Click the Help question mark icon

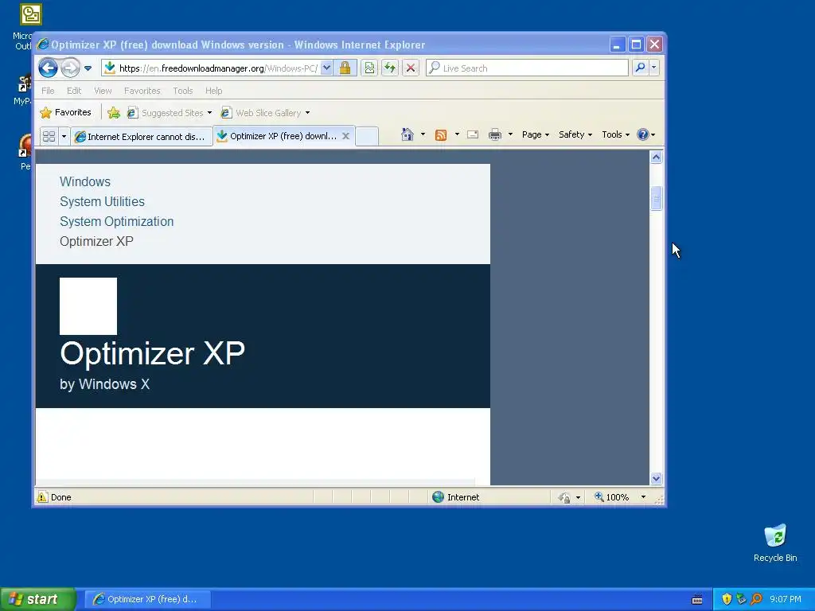tap(643, 134)
